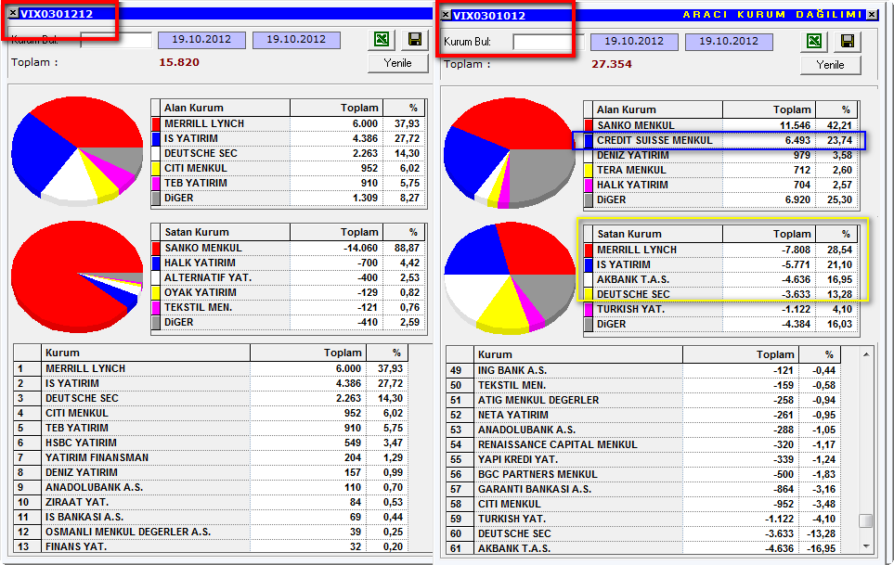894x565 pixels.
Task: Select BGC PARTNERS MENKUL row number 56
Action: tap(643, 474)
